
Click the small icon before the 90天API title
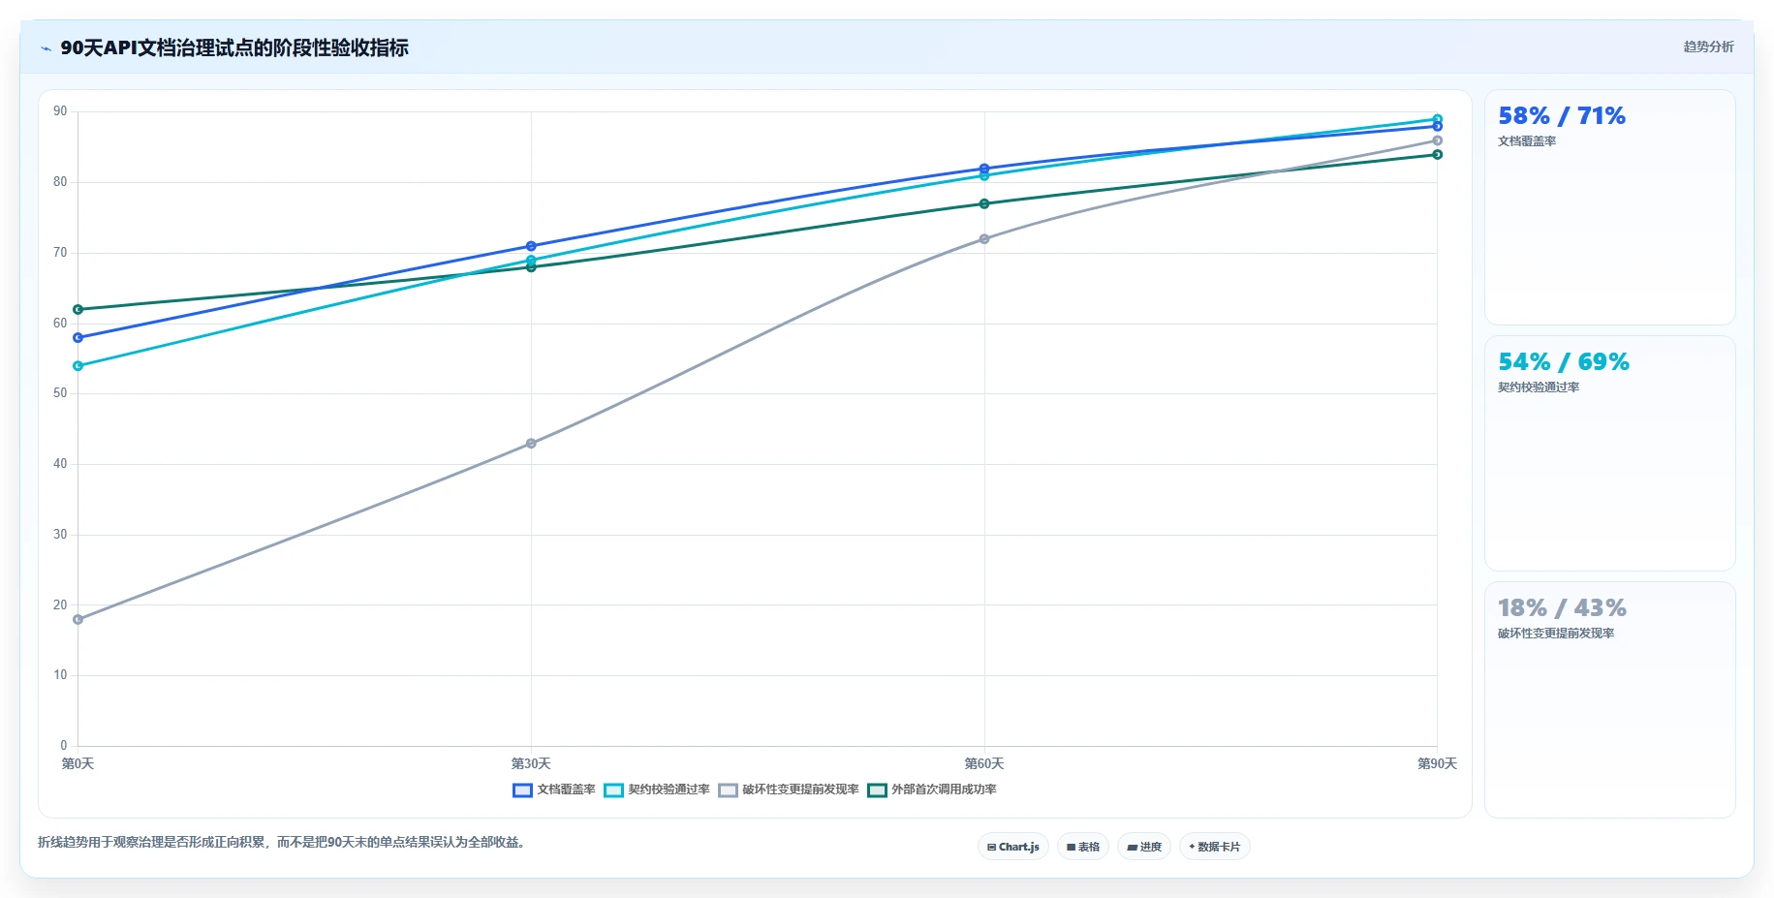[46, 48]
